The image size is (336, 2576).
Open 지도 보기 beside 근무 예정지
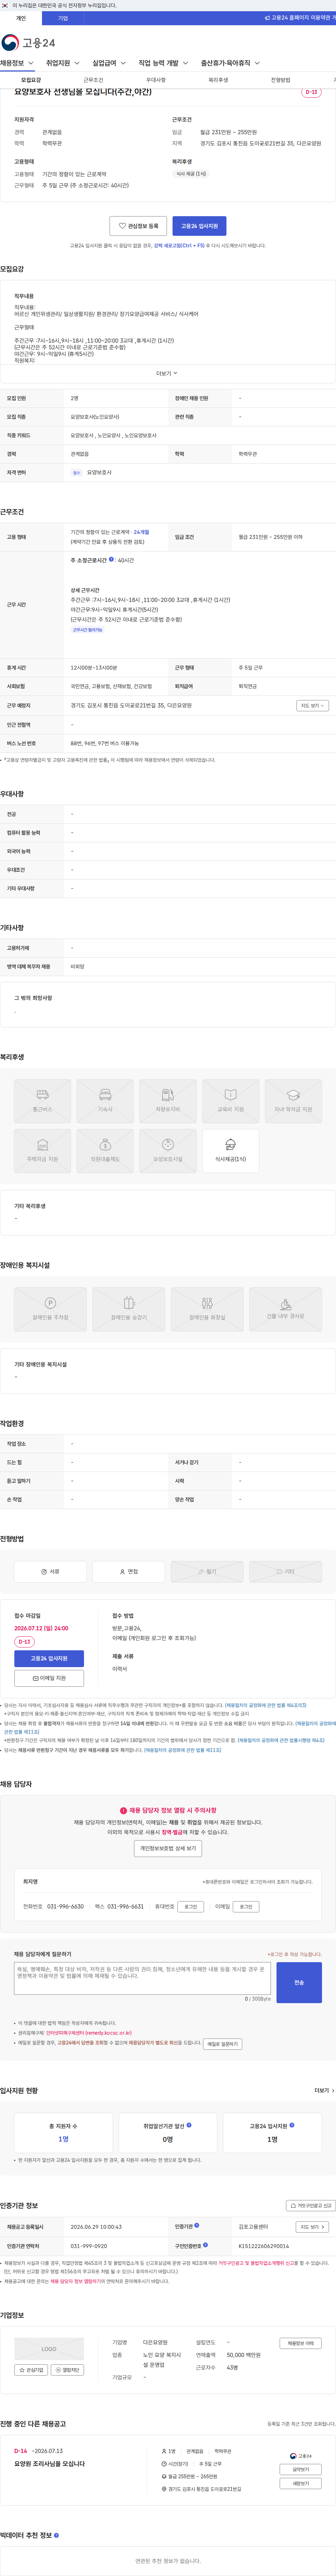click(312, 706)
